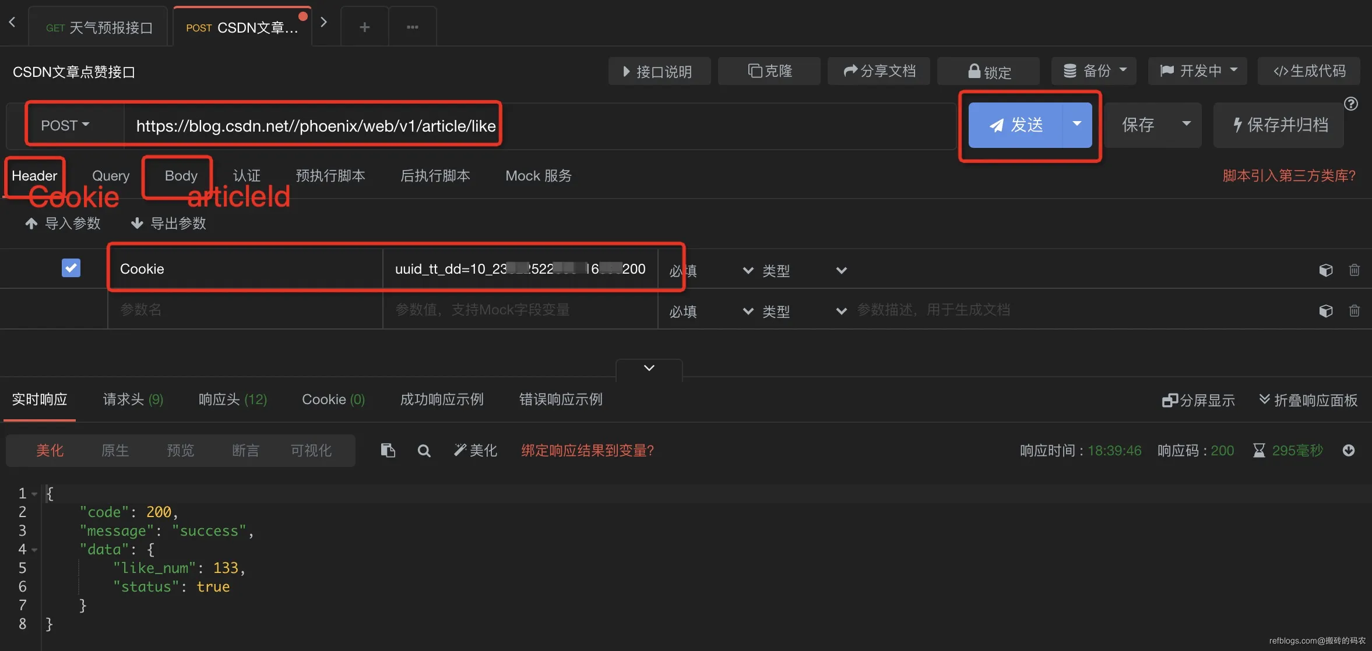
Task: Open the POST method dropdown
Action: pos(65,125)
